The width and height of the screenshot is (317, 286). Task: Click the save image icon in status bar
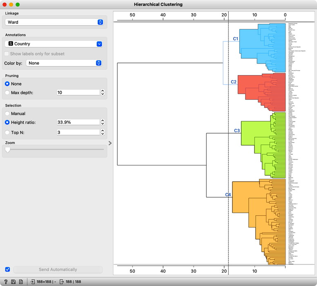click(13, 282)
